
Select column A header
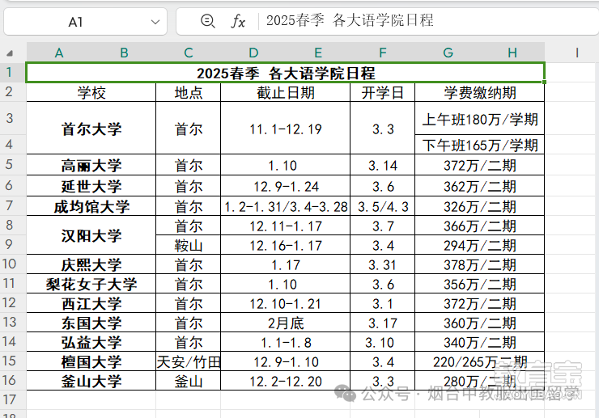point(59,53)
